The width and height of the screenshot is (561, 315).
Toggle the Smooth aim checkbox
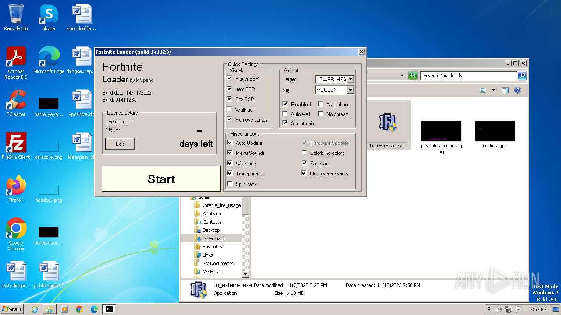[285, 123]
